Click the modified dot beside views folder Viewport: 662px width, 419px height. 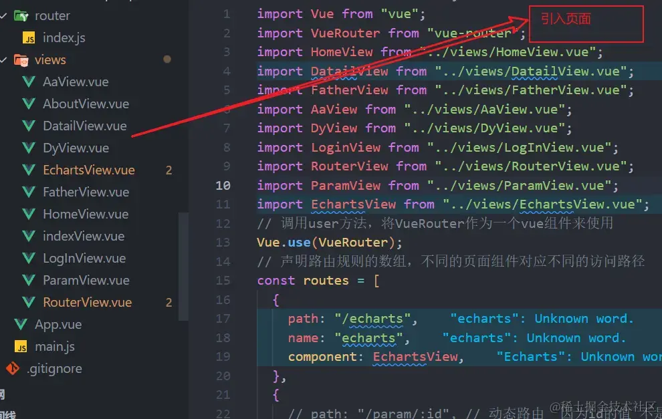[167, 59]
